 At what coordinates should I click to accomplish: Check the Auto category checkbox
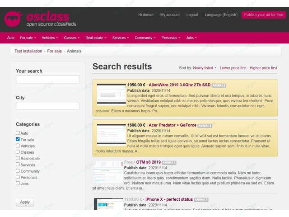(18, 132)
